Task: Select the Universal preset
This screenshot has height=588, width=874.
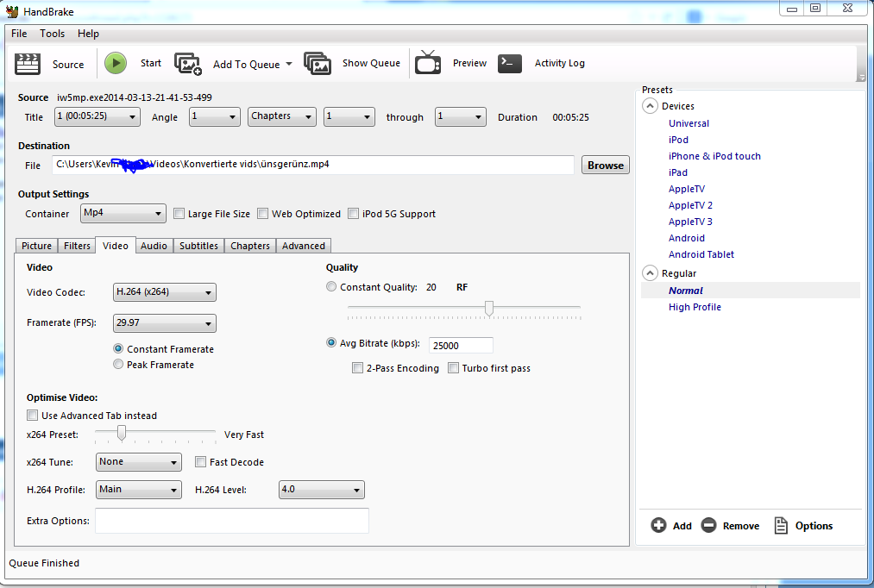Action: [x=689, y=123]
